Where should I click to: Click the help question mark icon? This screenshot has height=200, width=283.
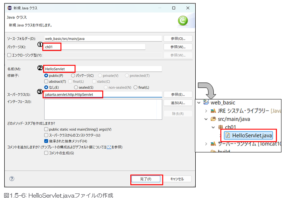[x=12, y=179]
